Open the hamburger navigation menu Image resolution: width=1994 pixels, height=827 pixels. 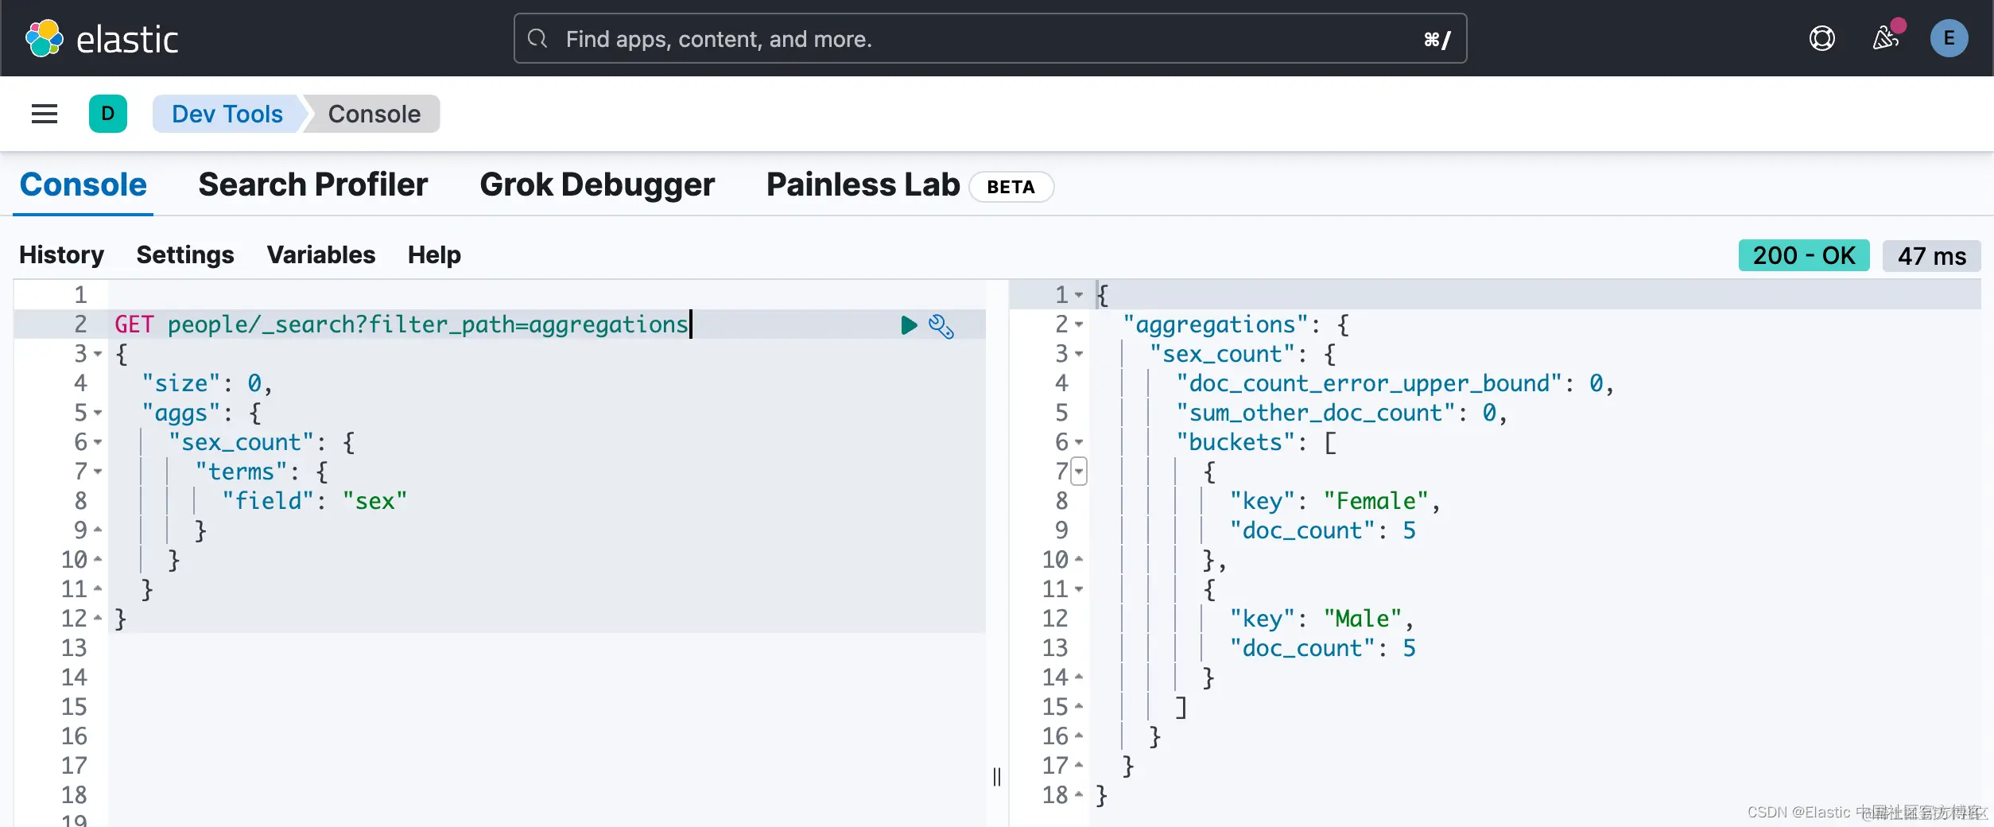click(x=45, y=114)
